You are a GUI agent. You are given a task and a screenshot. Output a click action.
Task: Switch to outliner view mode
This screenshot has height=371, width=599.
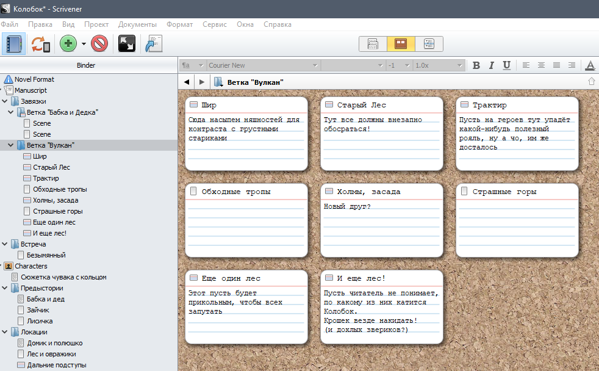(429, 44)
